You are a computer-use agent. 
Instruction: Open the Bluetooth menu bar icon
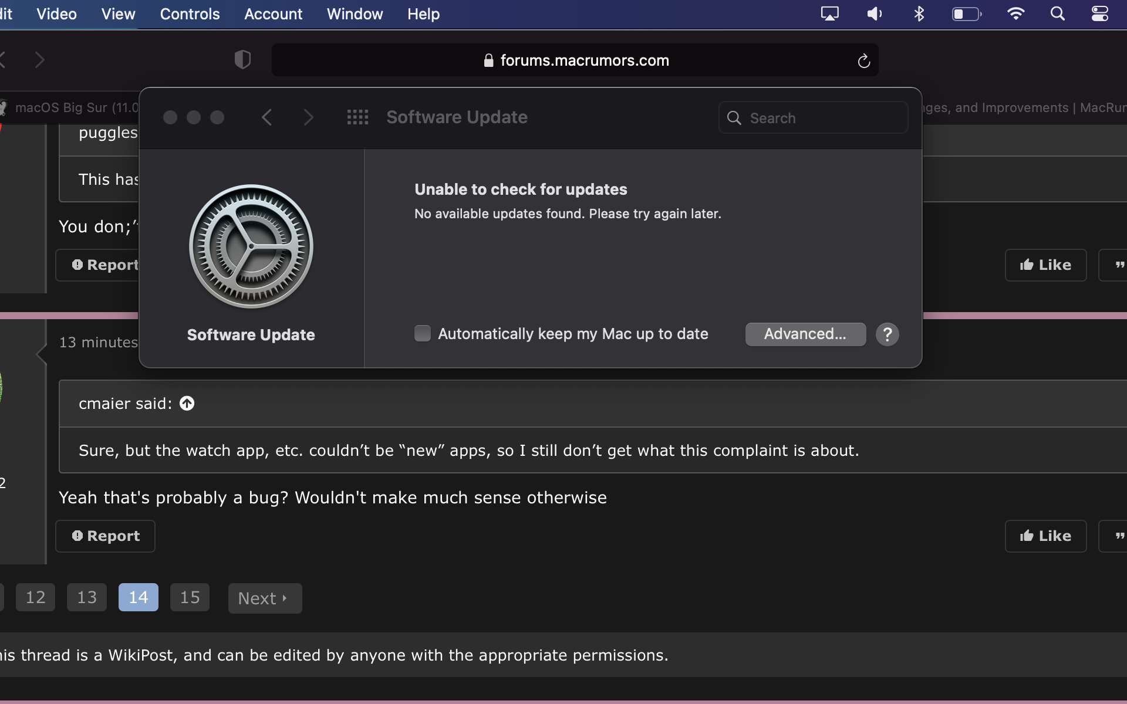(919, 14)
